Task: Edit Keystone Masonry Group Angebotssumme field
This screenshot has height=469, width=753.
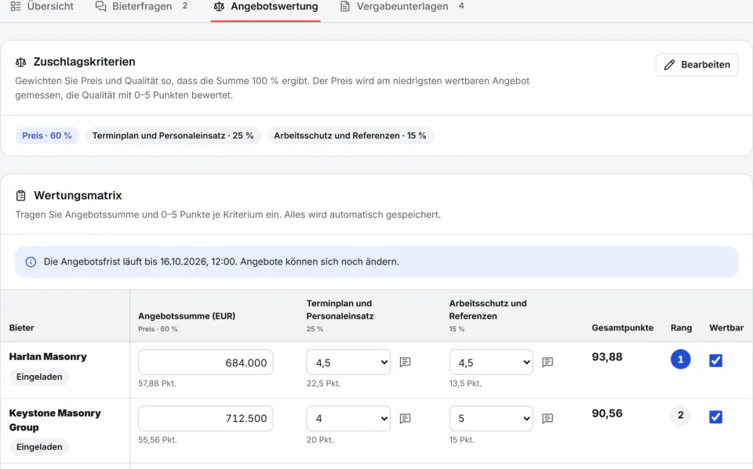Action: point(206,419)
